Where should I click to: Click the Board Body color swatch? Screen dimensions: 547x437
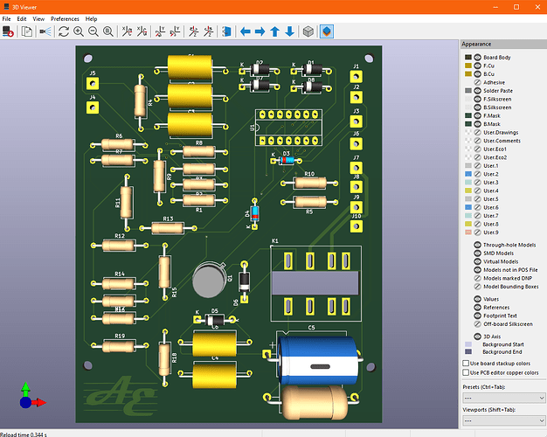pos(468,57)
